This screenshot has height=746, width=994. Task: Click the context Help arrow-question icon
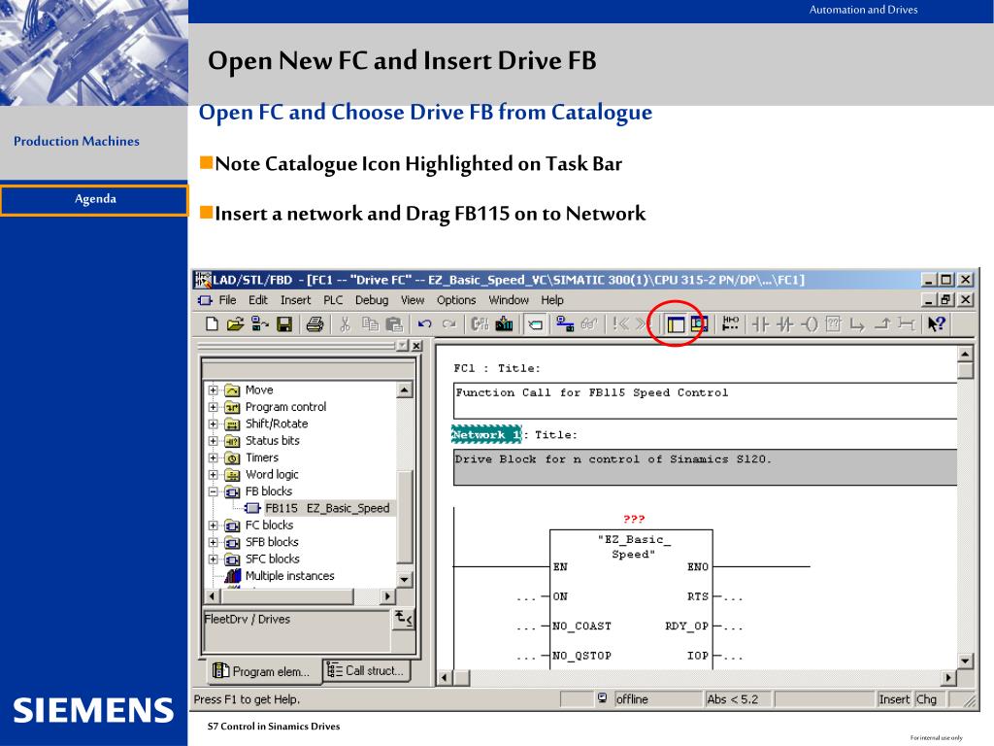click(x=937, y=324)
